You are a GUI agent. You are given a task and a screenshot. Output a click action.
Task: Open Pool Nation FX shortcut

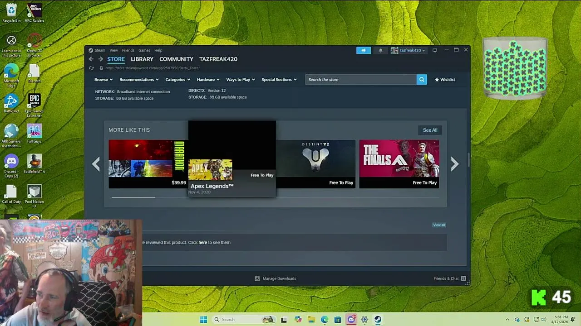pos(34,197)
